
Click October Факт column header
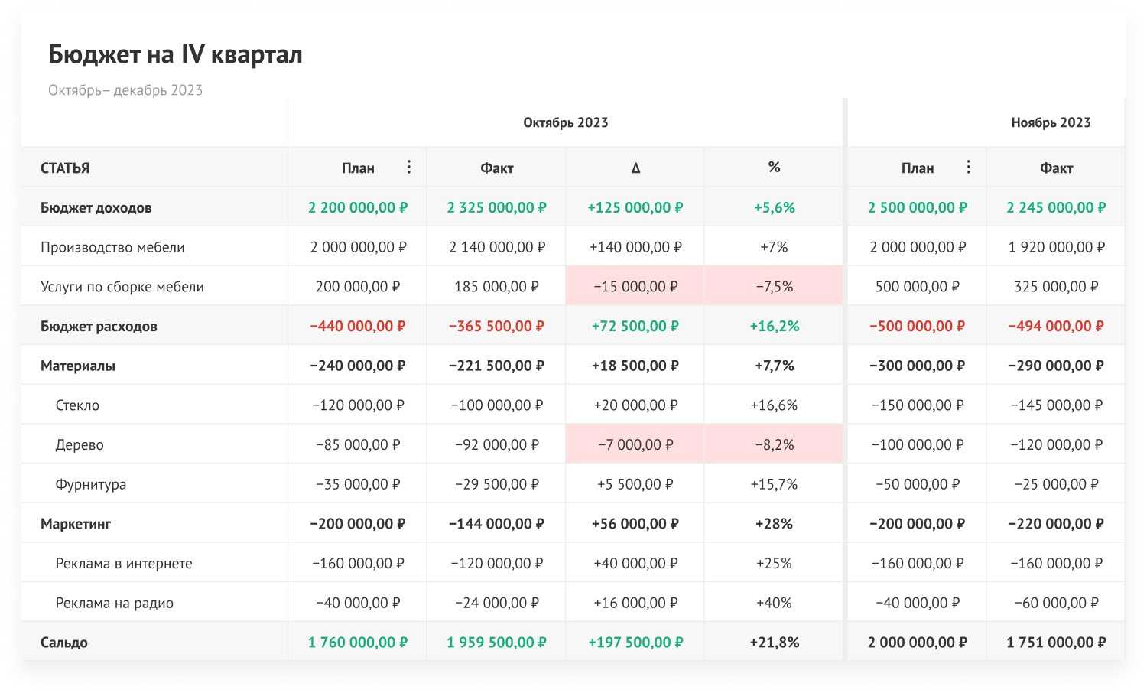[496, 168]
